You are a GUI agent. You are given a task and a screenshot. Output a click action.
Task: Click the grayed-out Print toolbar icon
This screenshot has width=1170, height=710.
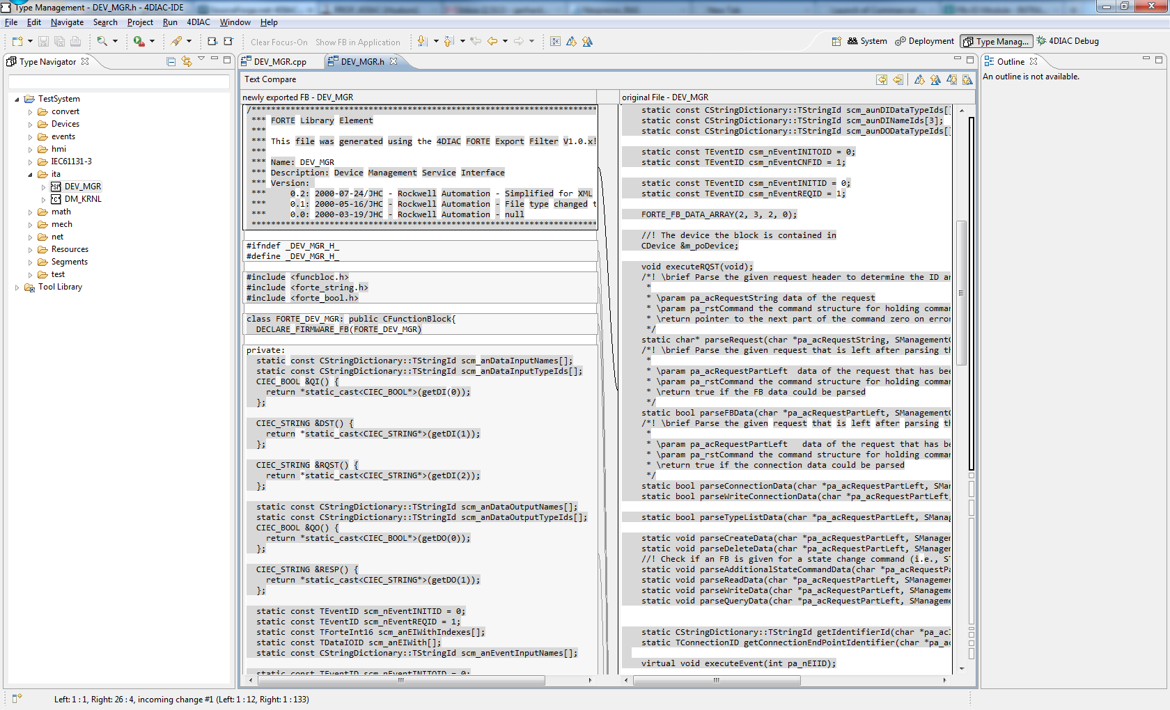click(75, 42)
